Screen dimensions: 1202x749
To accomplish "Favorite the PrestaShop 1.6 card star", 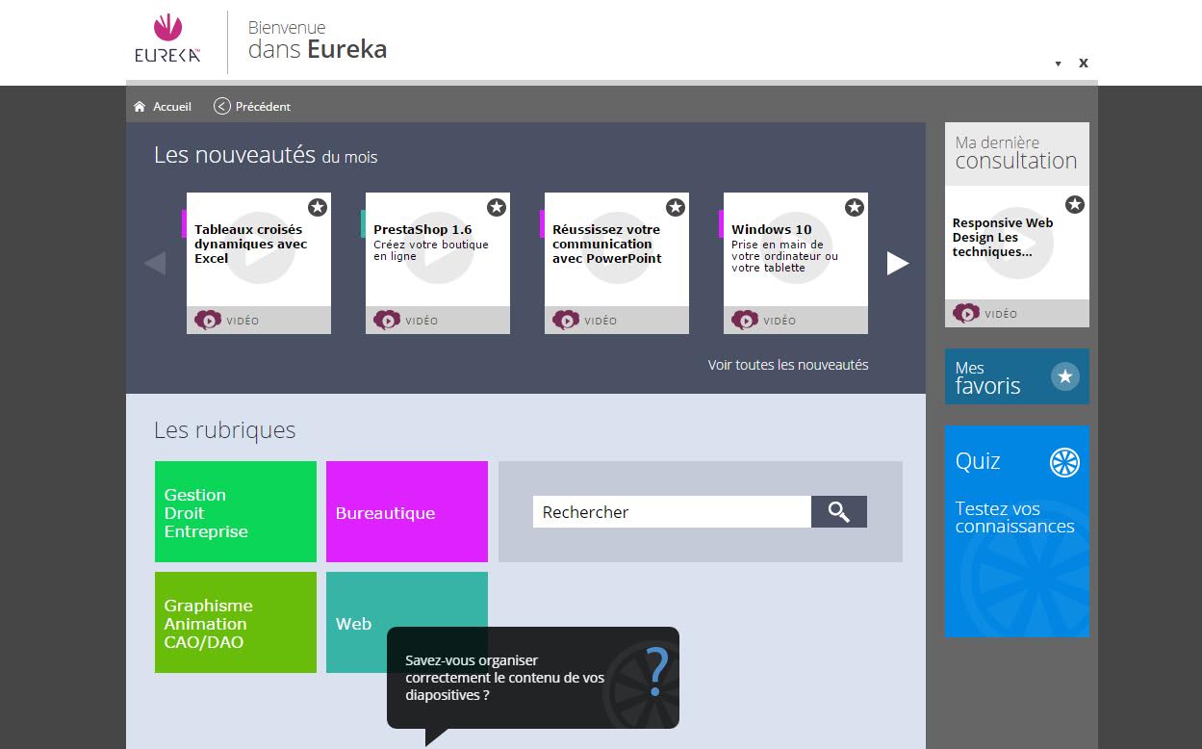I will click(x=497, y=207).
